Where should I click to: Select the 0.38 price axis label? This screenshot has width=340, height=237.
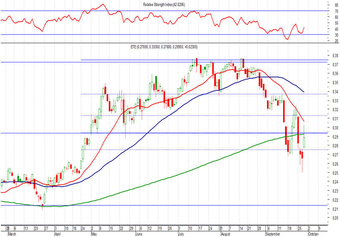pyautogui.click(x=335, y=55)
